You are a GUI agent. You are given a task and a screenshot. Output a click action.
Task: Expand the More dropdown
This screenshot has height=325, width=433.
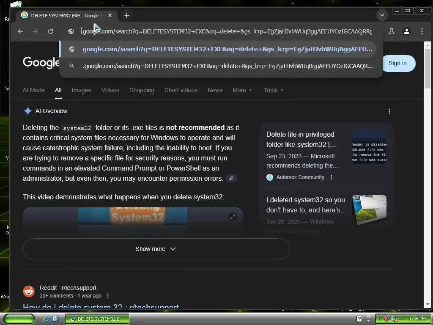click(242, 91)
